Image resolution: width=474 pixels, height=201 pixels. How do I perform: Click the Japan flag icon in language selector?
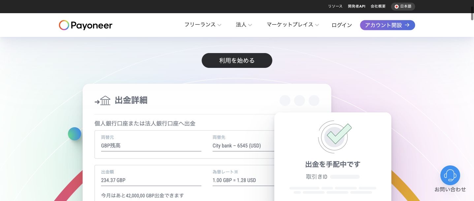[396, 6]
